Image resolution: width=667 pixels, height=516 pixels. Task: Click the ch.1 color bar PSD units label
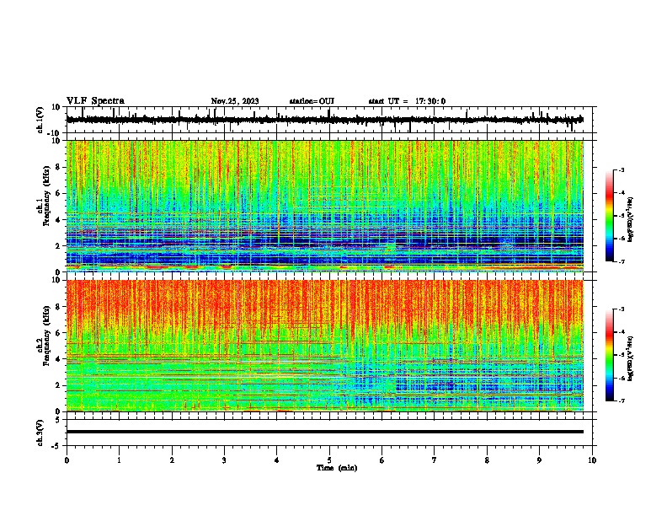[x=630, y=220]
